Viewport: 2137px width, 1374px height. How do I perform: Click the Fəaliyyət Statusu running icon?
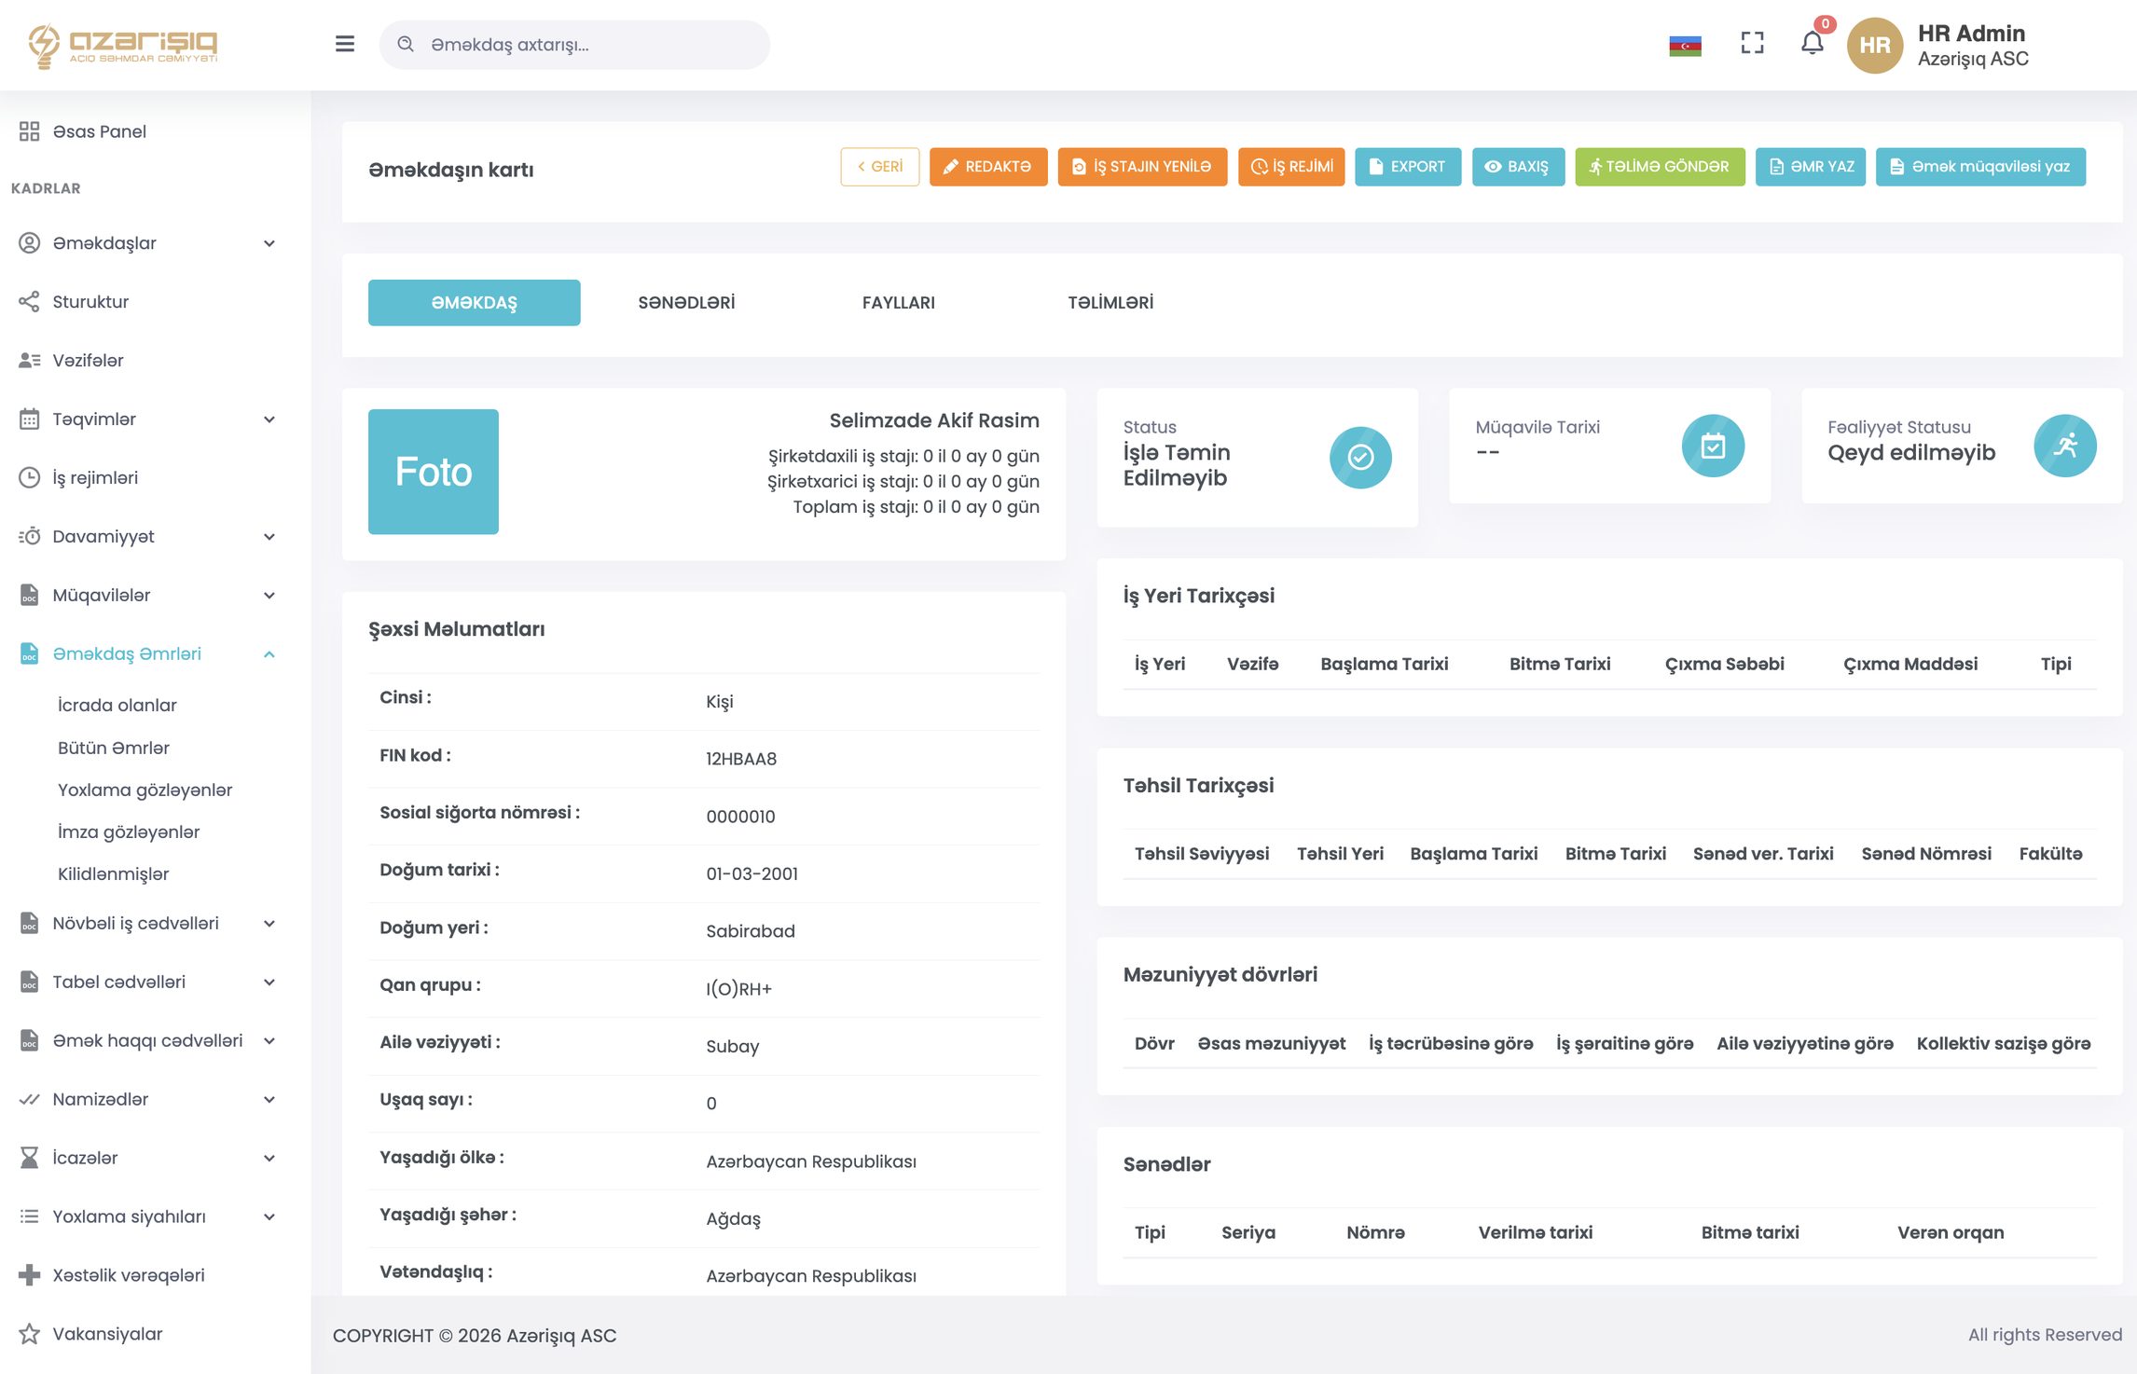pyautogui.click(x=2065, y=446)
